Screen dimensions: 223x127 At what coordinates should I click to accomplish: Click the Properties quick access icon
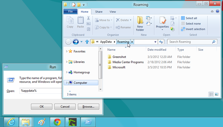74,5
